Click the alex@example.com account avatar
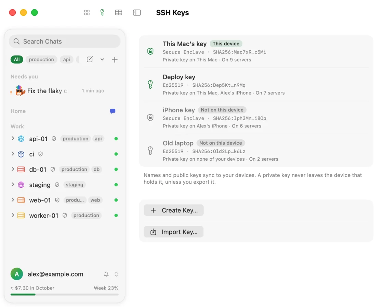 coord(17,274)
